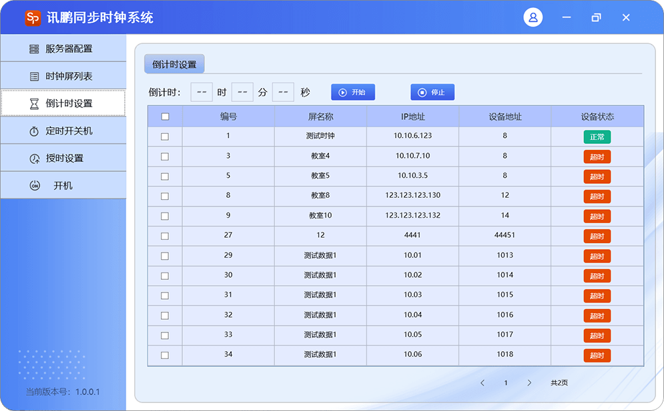Select IP cell 10.03

pos(413,294)
